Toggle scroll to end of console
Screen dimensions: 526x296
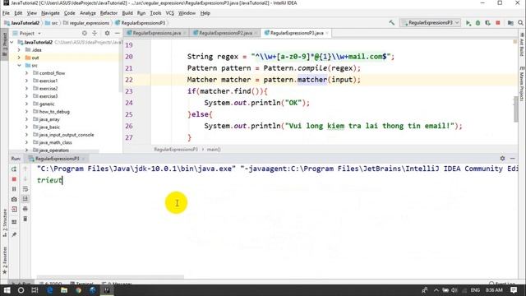pyautogui.click(x=25, y=199)
